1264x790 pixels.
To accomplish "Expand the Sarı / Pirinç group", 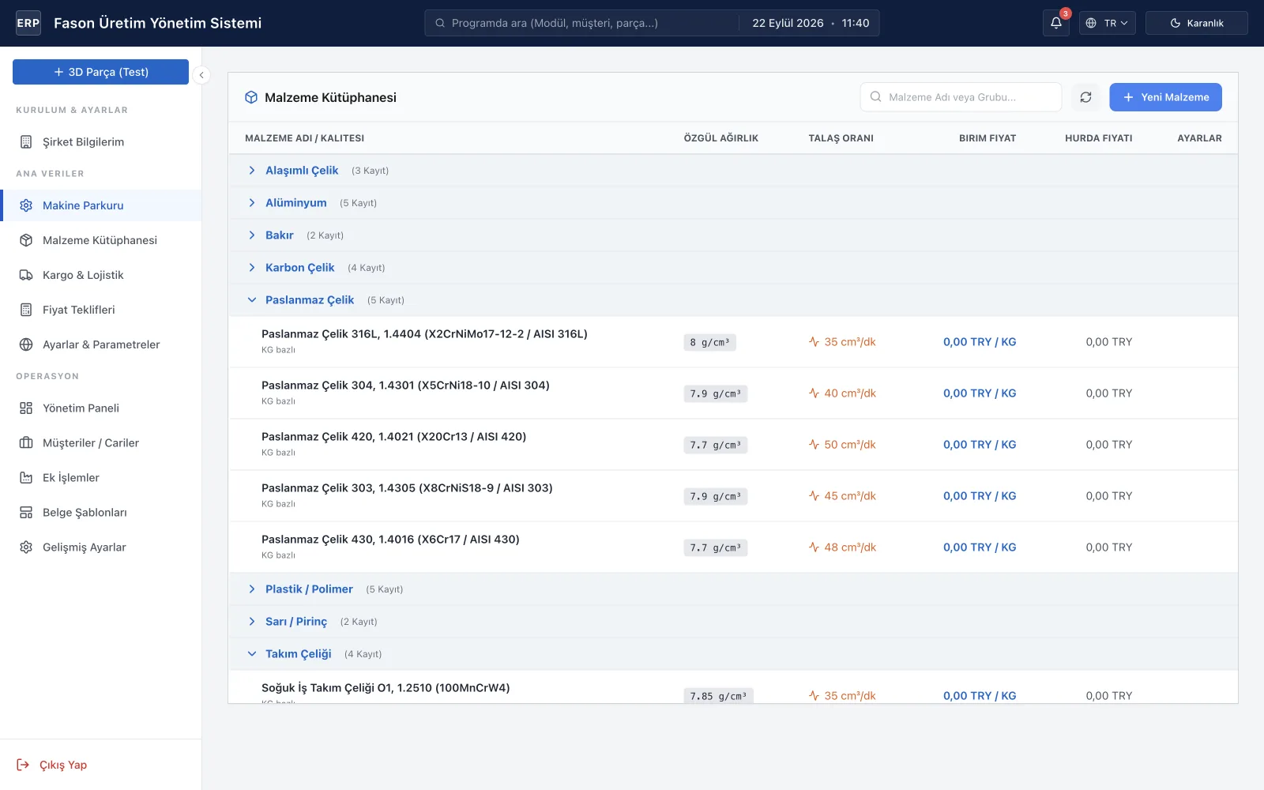I will (252, 622).
